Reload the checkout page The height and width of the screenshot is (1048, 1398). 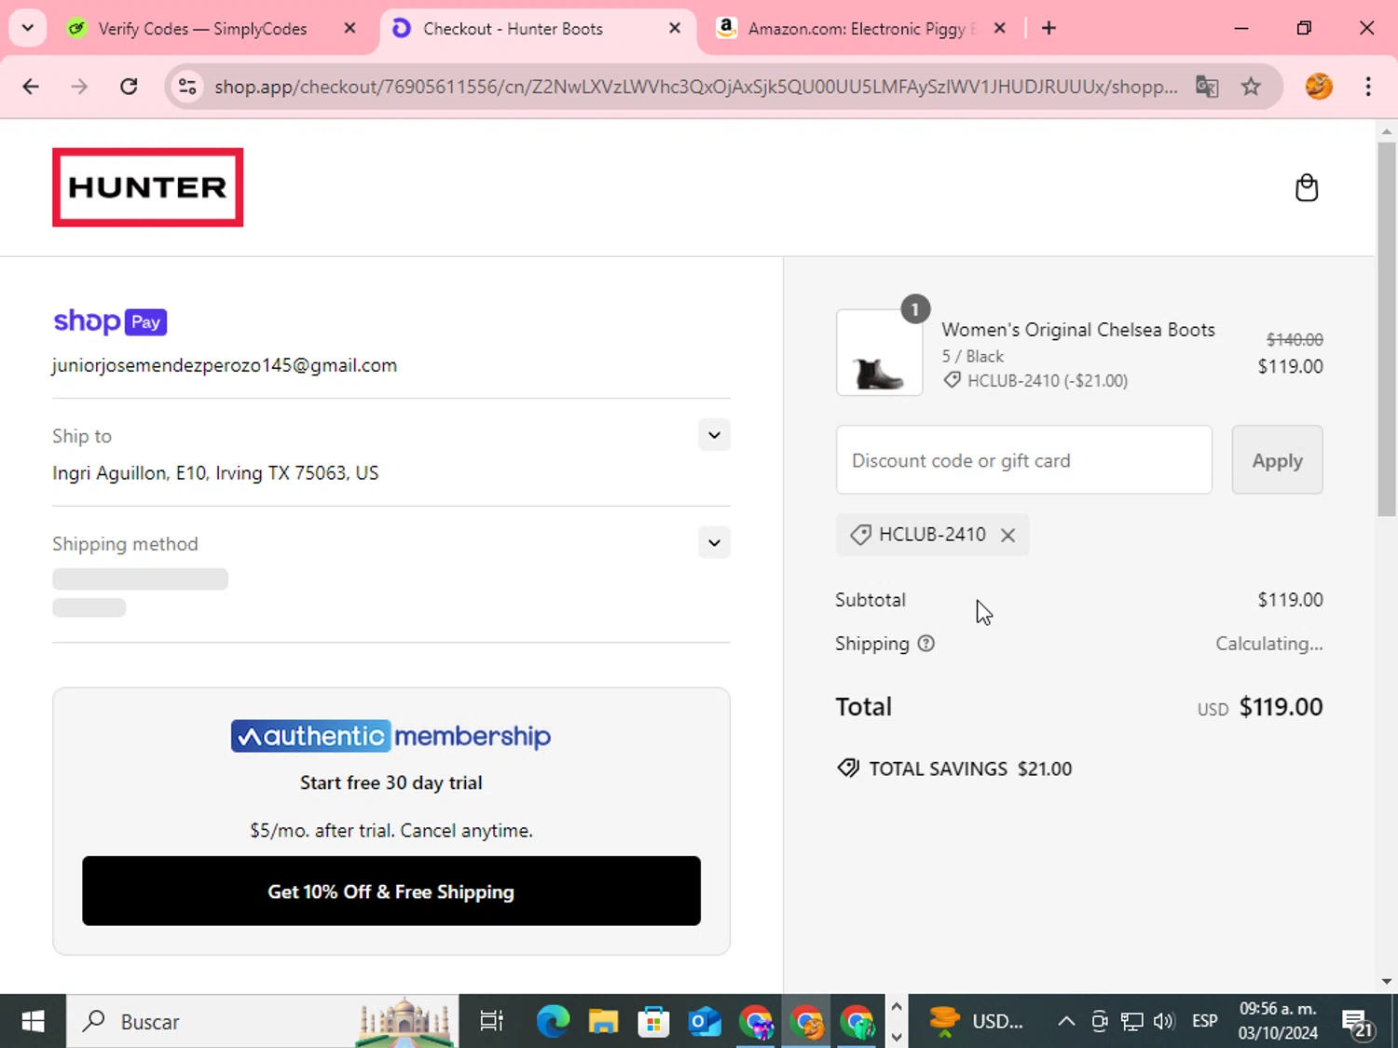point(129,87)
